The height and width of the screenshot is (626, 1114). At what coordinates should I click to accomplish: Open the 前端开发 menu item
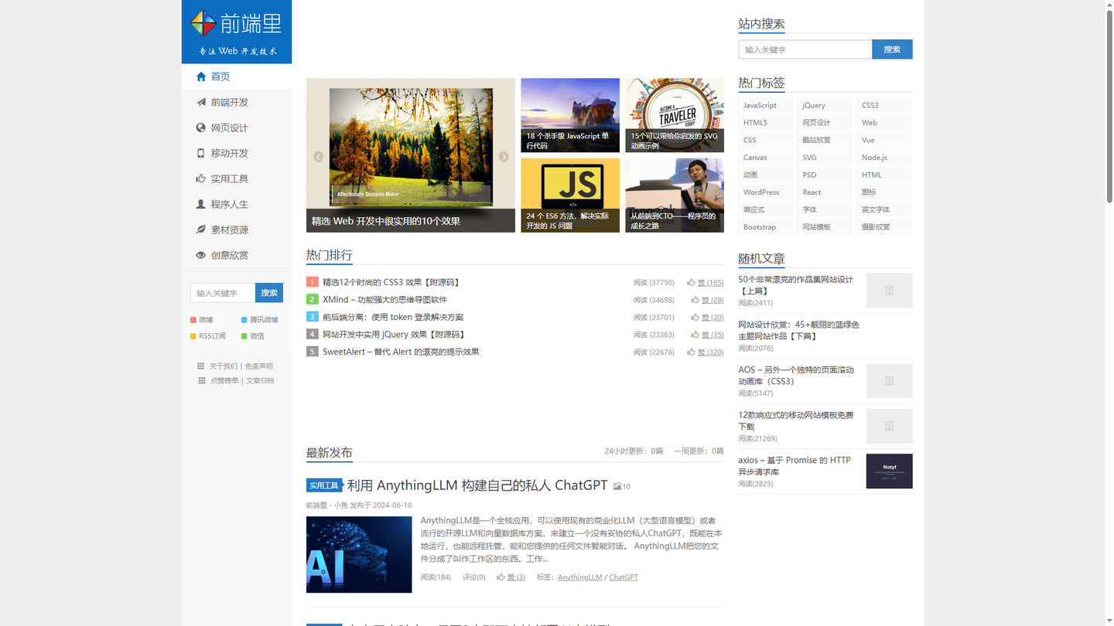point(237,102)
